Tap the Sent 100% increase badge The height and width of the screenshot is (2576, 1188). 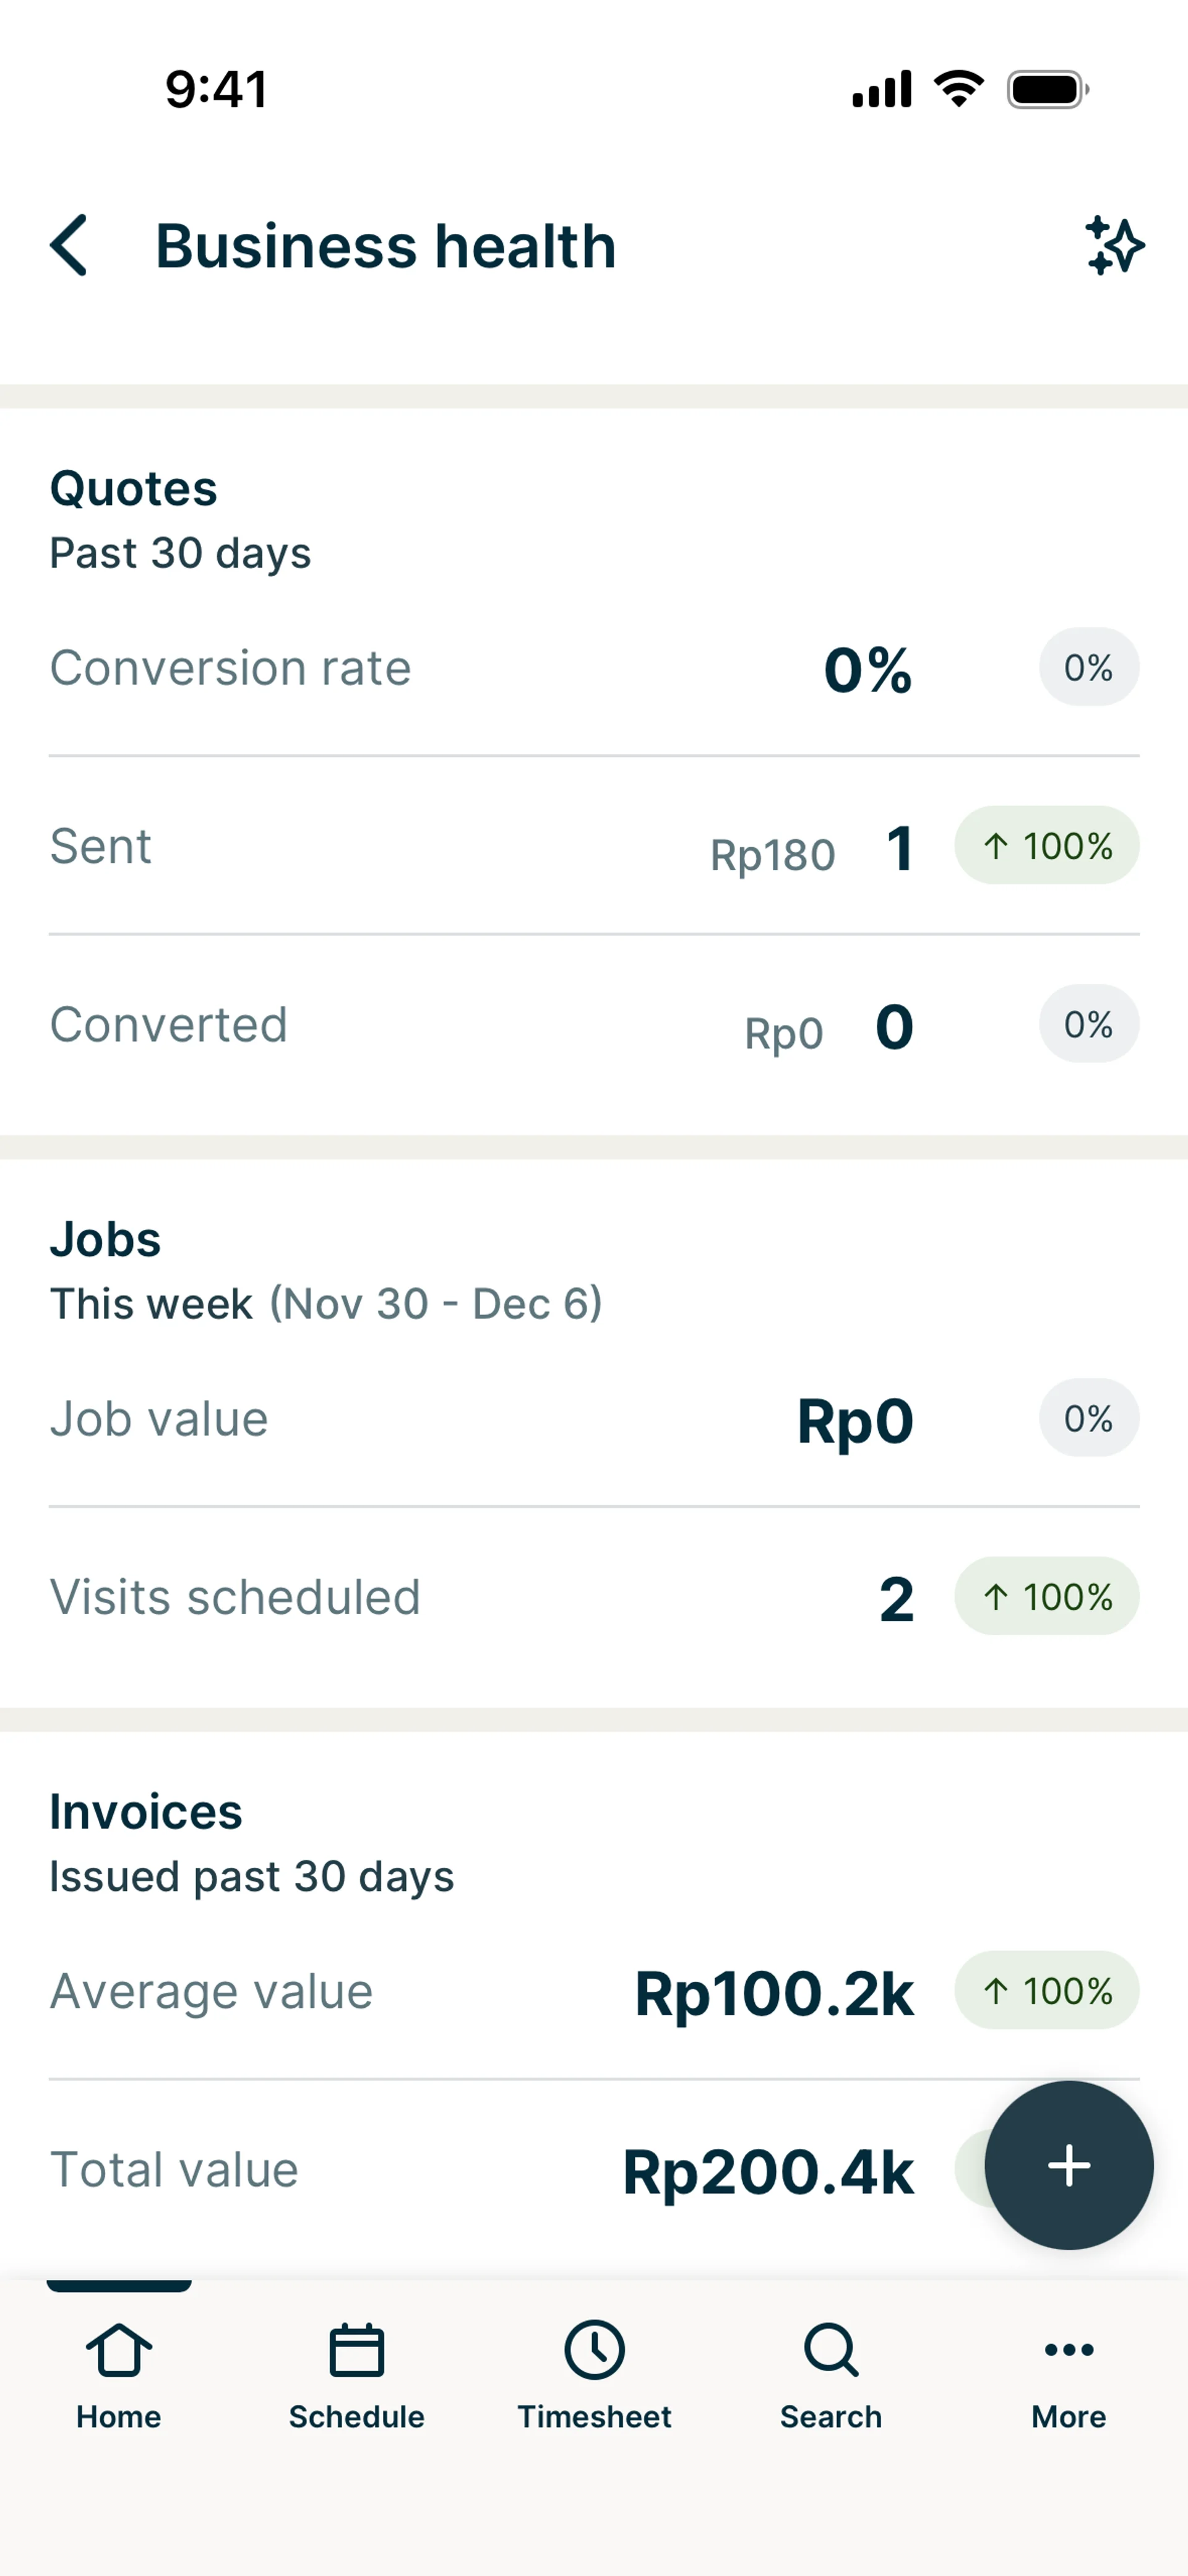(x=1046, y=846)
